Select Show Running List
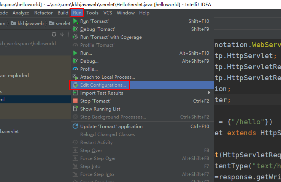Viewport: 281px width, 182px height. pyautogui.click(x=143, y=109)
